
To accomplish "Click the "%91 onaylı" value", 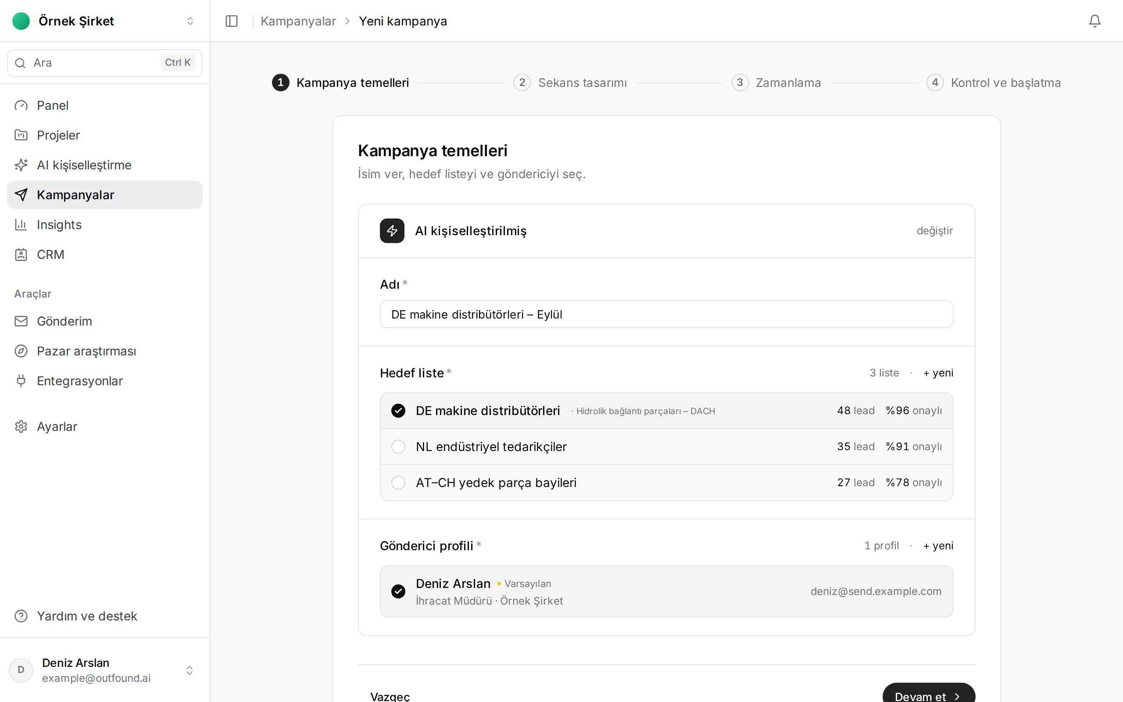I will pyautogui.click(x=914, y=447).
